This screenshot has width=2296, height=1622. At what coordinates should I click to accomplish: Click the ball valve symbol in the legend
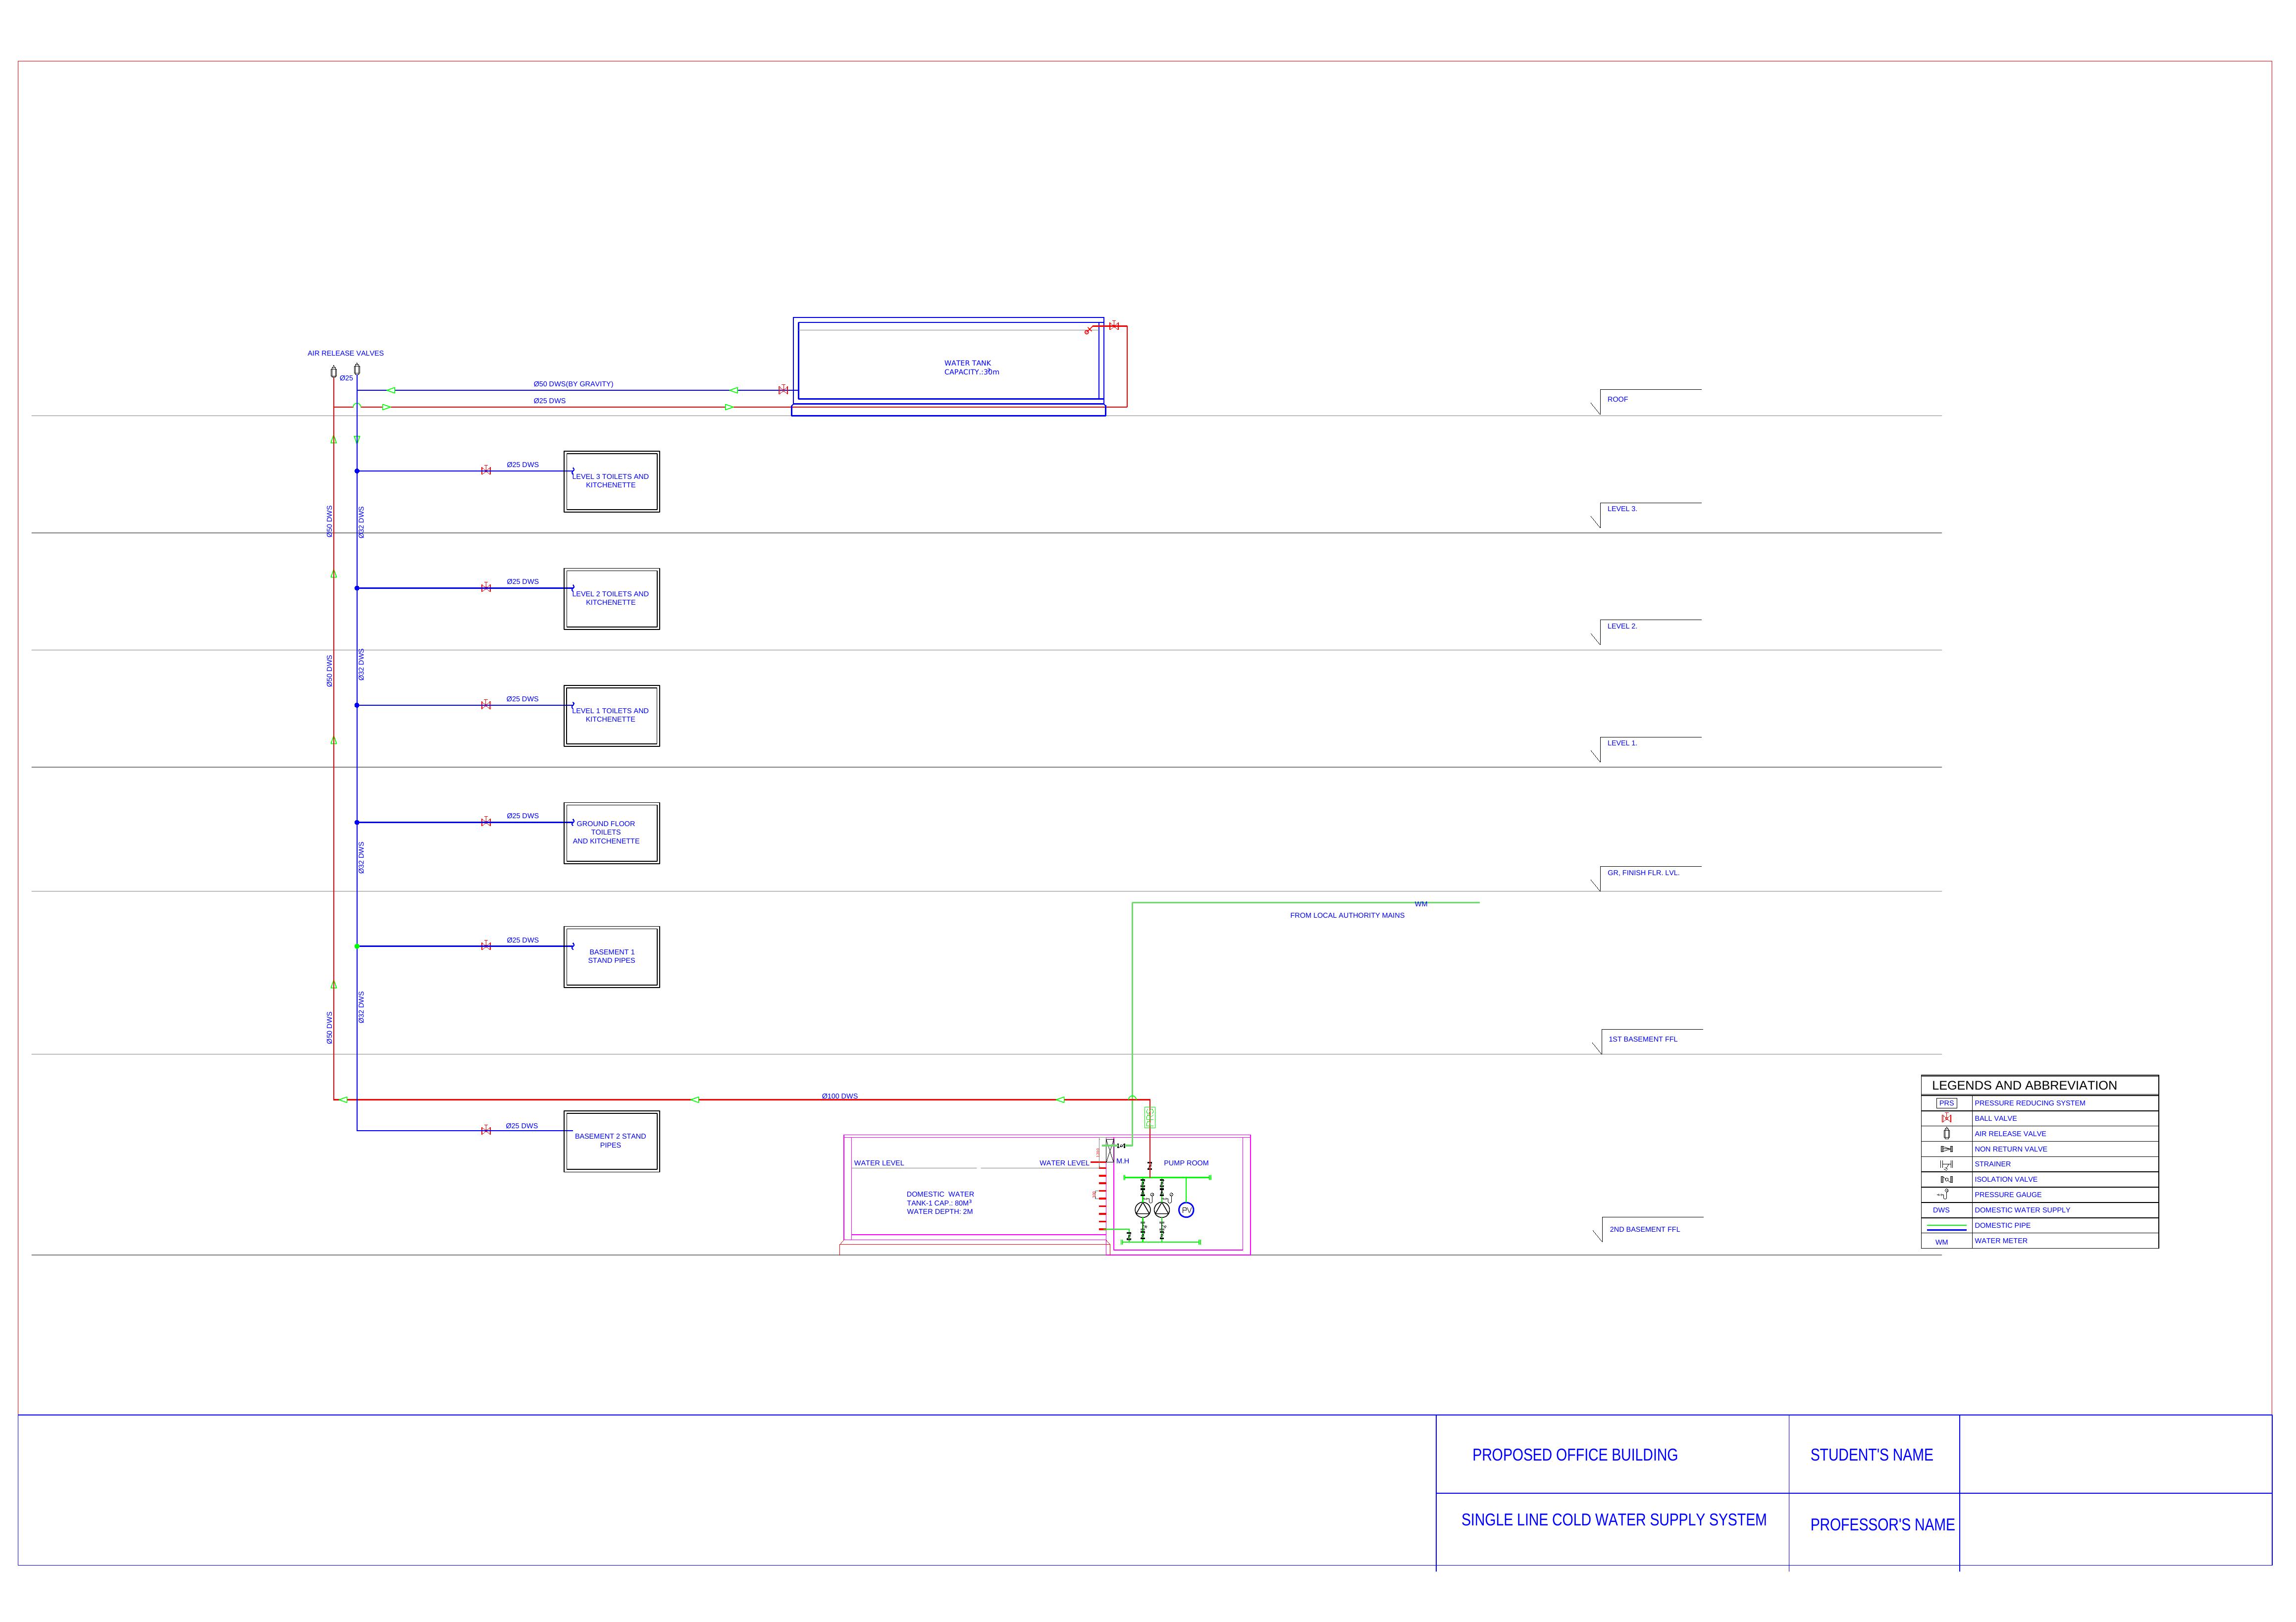(1946, 1118)
